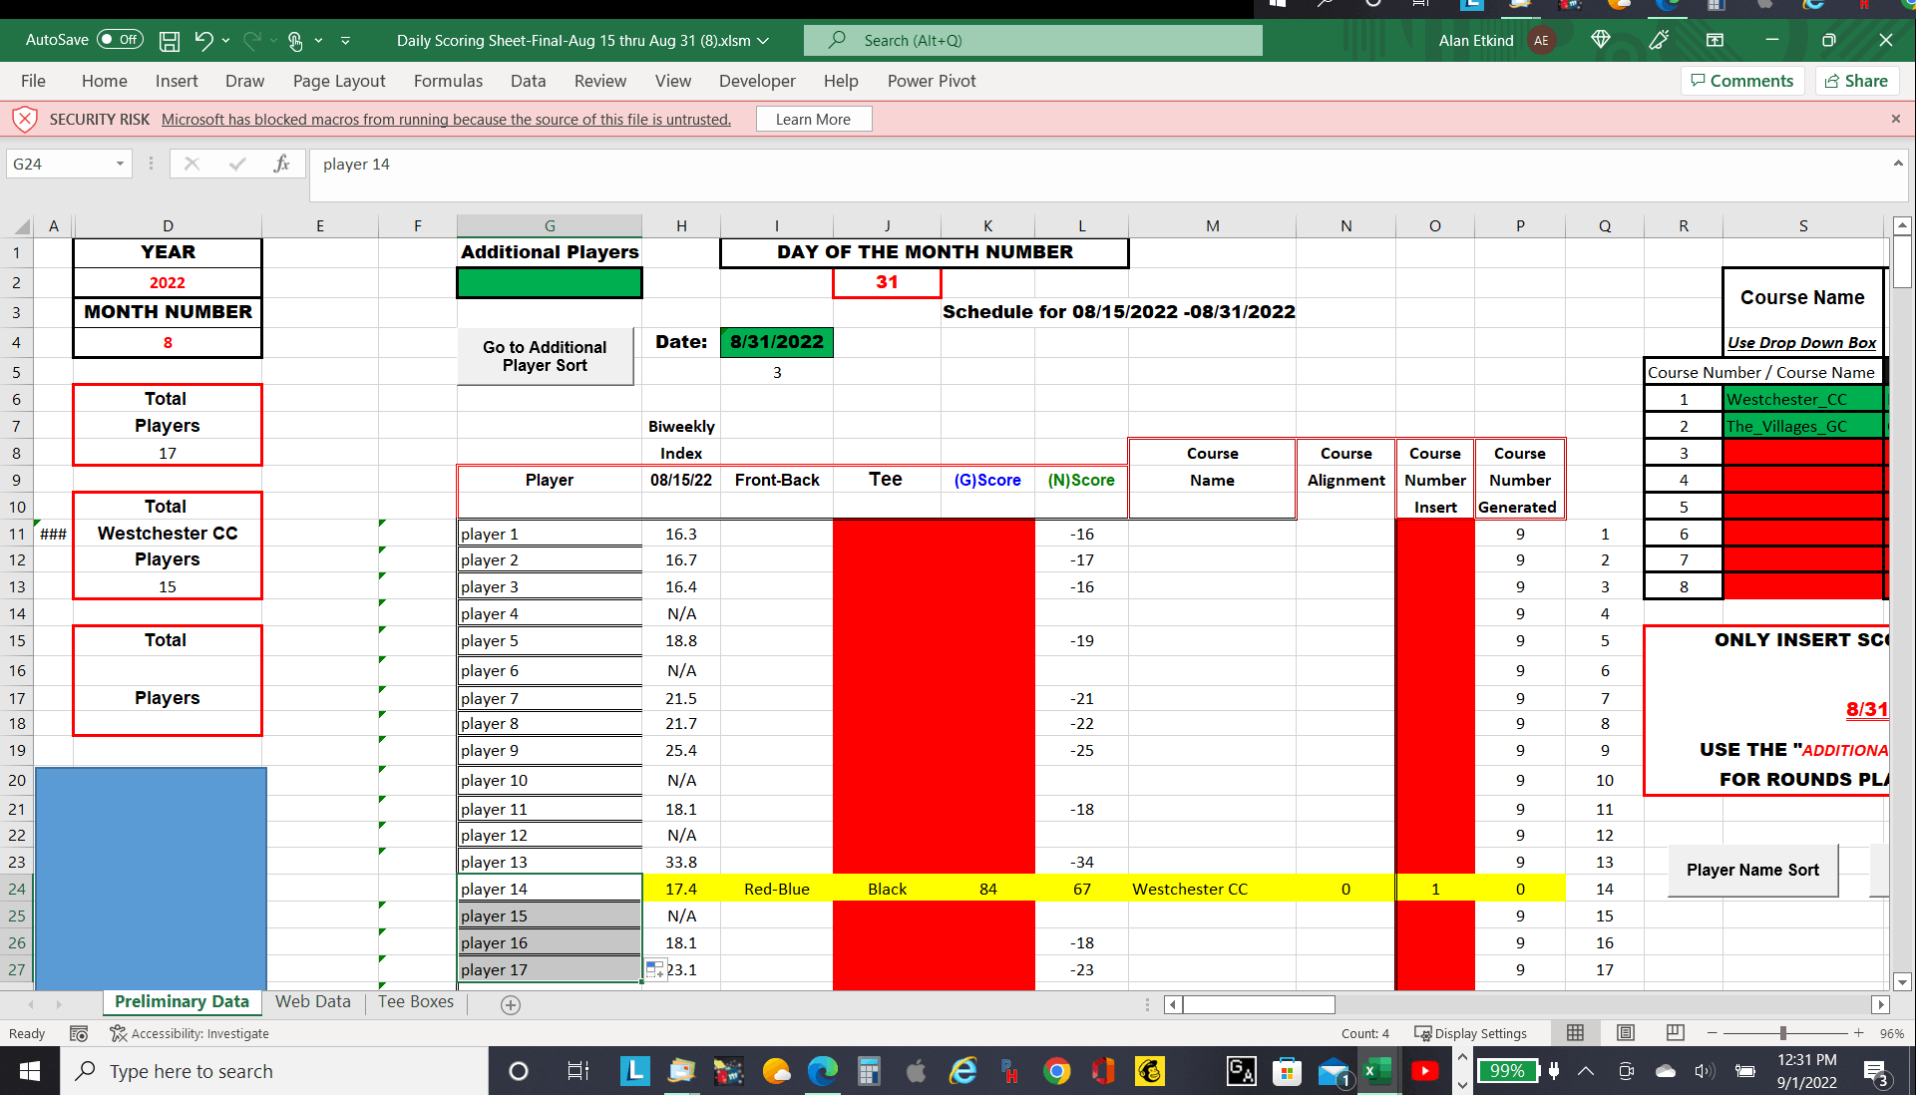This screenshot has height=1095, width=1916.
Task: Expand the Undo history dropdown
Action: pos(226,41)
